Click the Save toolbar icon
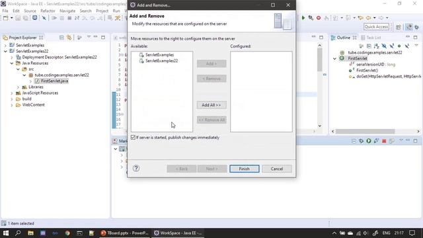 coord(18,18)
